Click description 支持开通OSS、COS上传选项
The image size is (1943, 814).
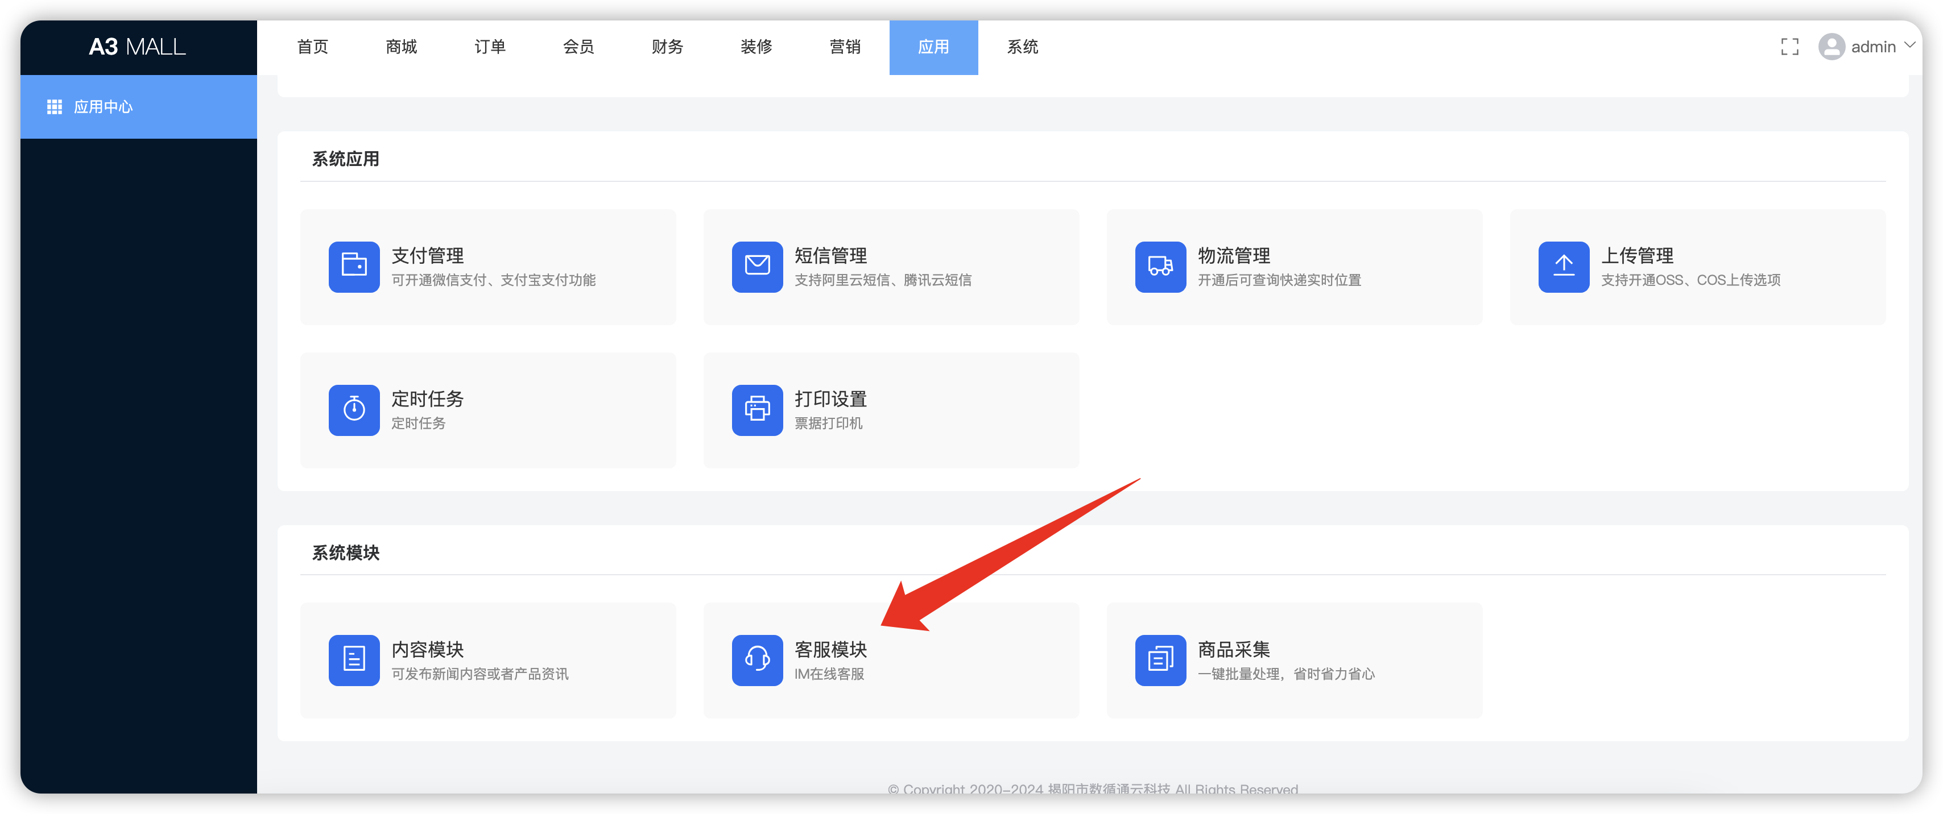point(1691,280)
